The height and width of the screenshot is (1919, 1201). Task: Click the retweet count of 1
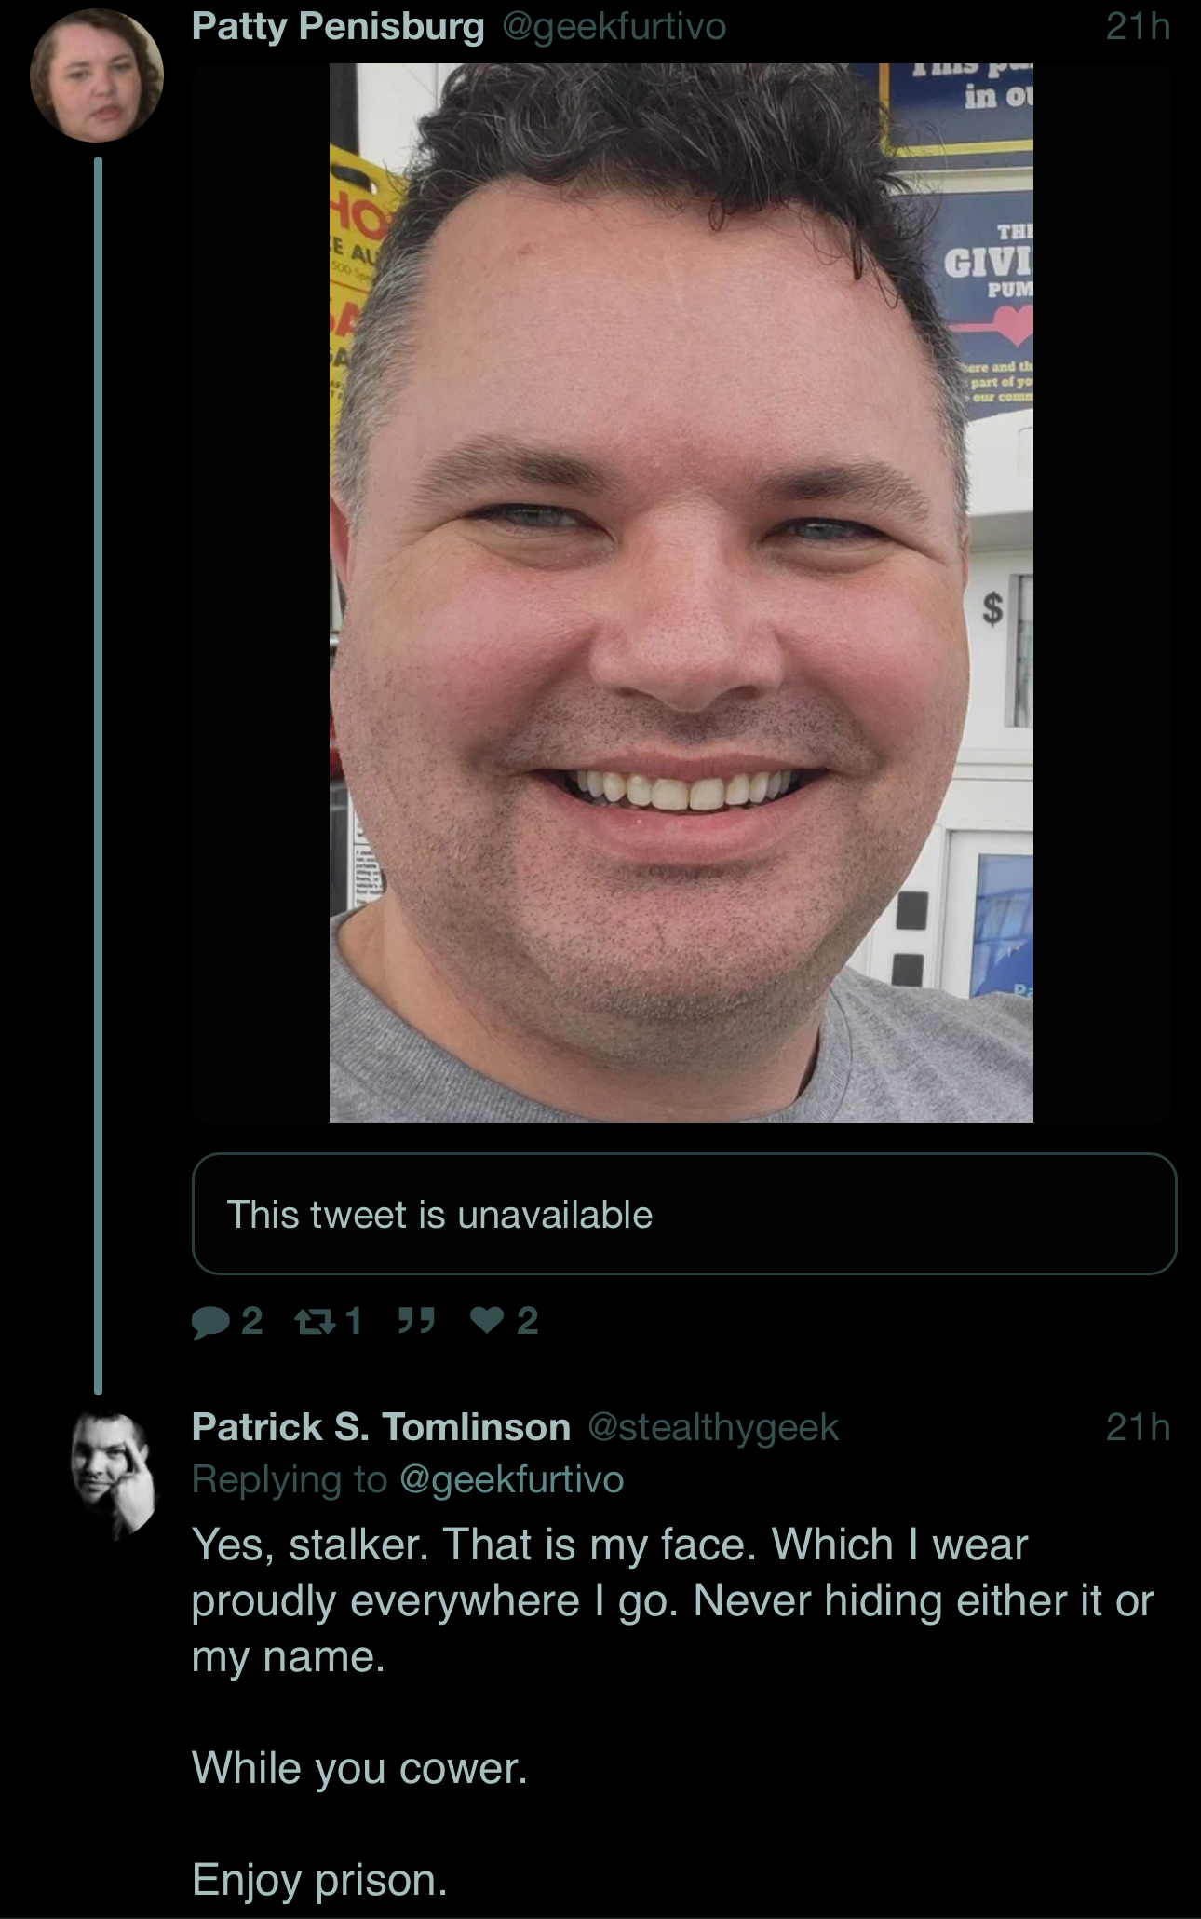click(x=353, y=1321)
